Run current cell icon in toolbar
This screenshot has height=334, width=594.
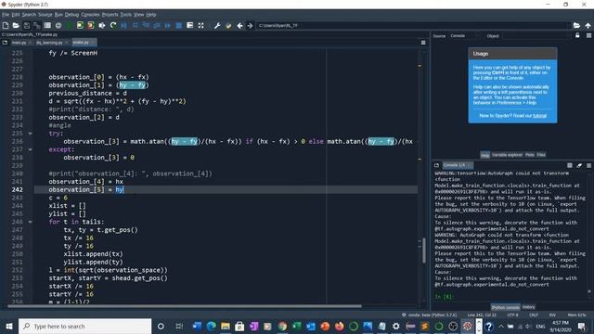coord(80,25)
